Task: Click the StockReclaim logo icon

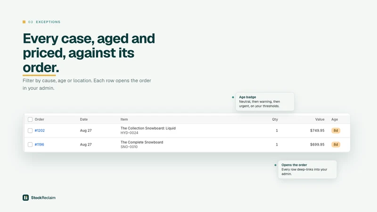Action: (x=26, y=197)
